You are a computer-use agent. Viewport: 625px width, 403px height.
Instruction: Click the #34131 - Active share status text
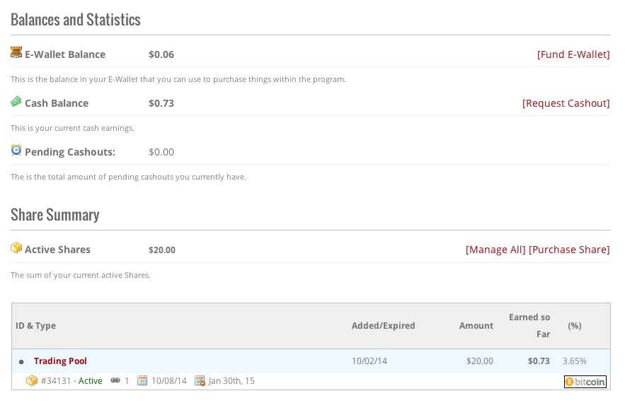click(x=71, y=381)
